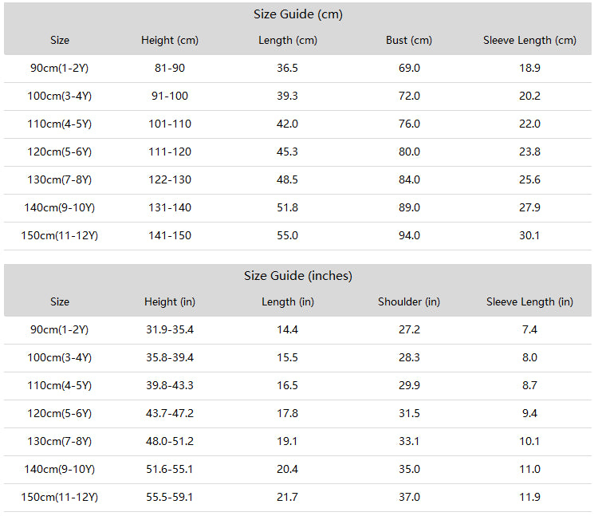Select the Bust (cm) column header
This screenshot has width=598, height=516.
(x=409, y=40)
